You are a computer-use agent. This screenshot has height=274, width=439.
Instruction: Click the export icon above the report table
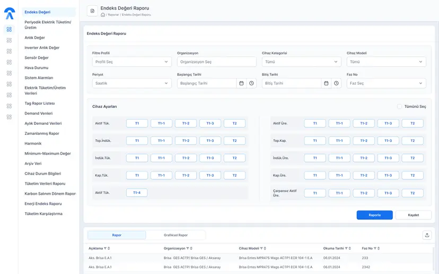pos(427,235)
